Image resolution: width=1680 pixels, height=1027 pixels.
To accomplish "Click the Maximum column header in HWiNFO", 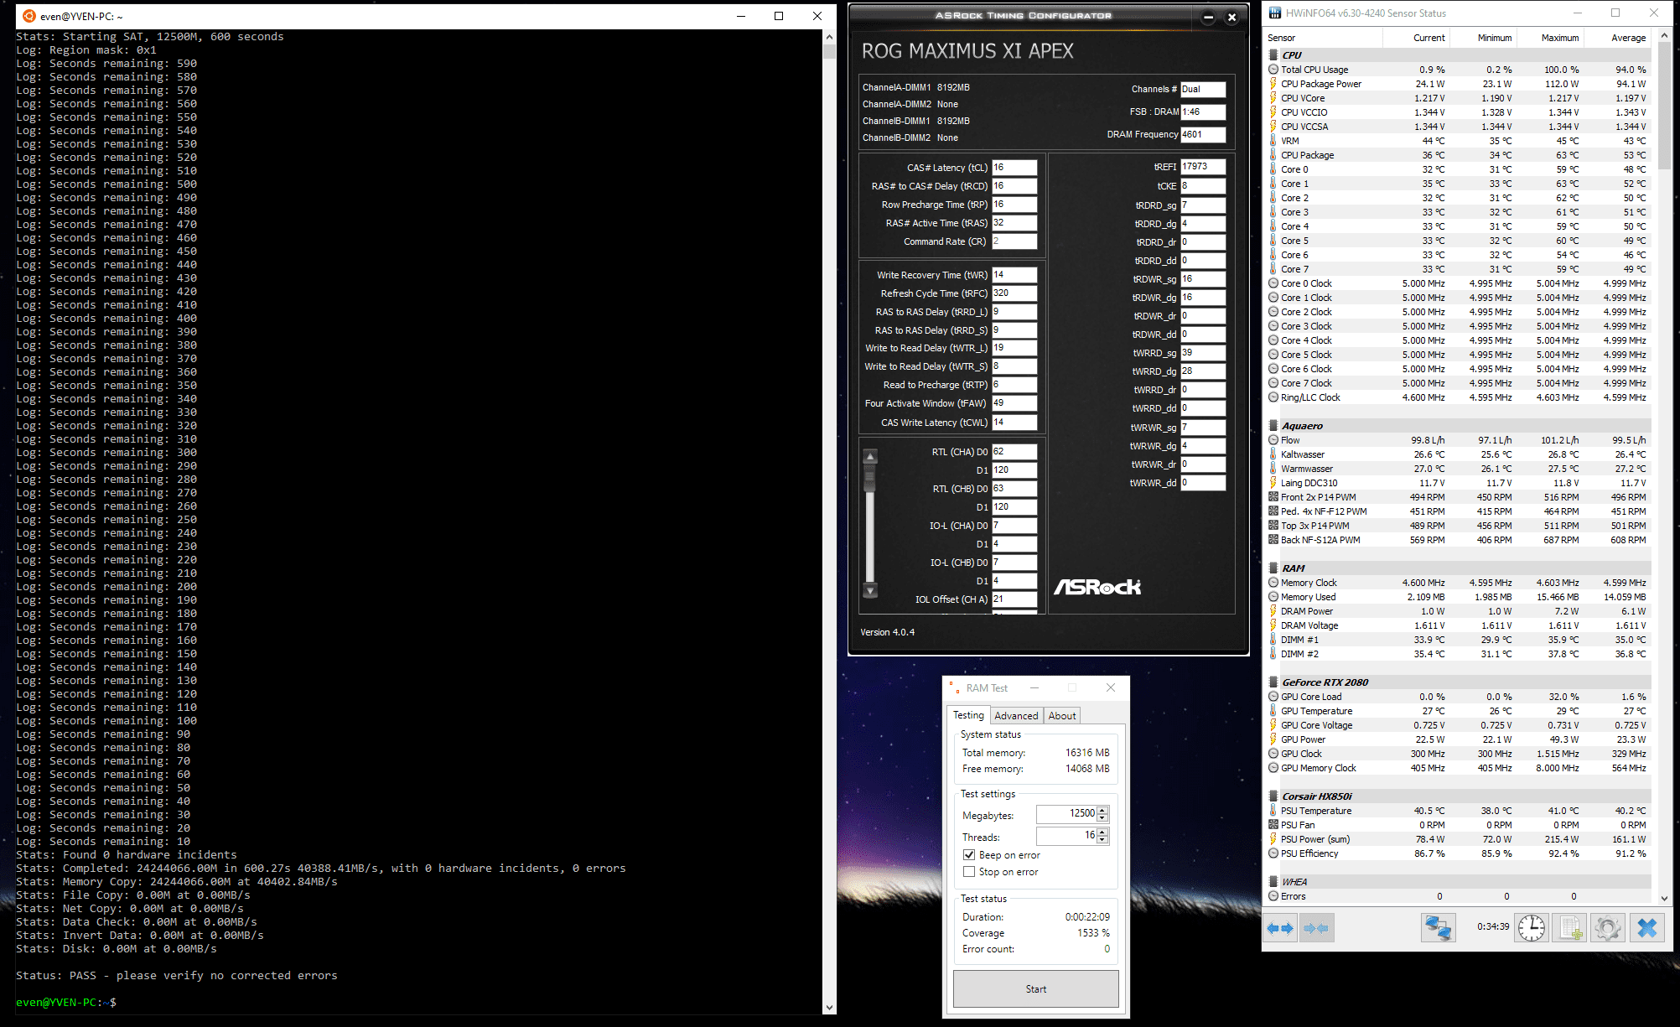I will pyautogui.click(x=1549, y=38).
